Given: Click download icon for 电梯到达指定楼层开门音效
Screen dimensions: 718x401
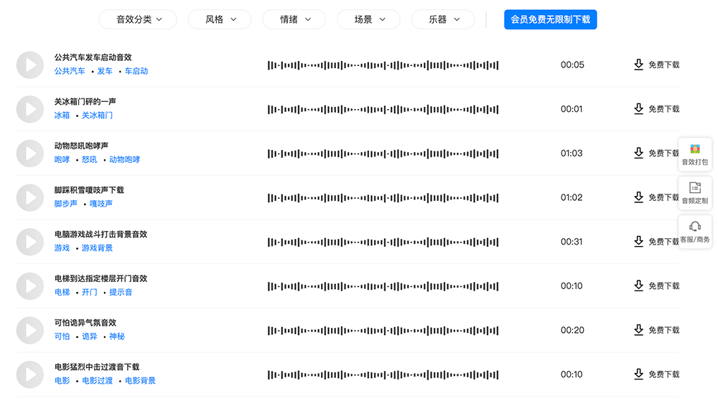Looking at the screenshot, I should [x=638, y=286].
